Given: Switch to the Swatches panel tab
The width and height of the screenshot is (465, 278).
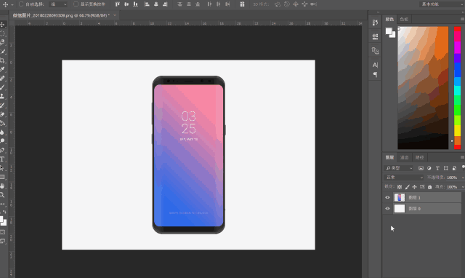Looking at the screenshot, I should pos(404,20).
